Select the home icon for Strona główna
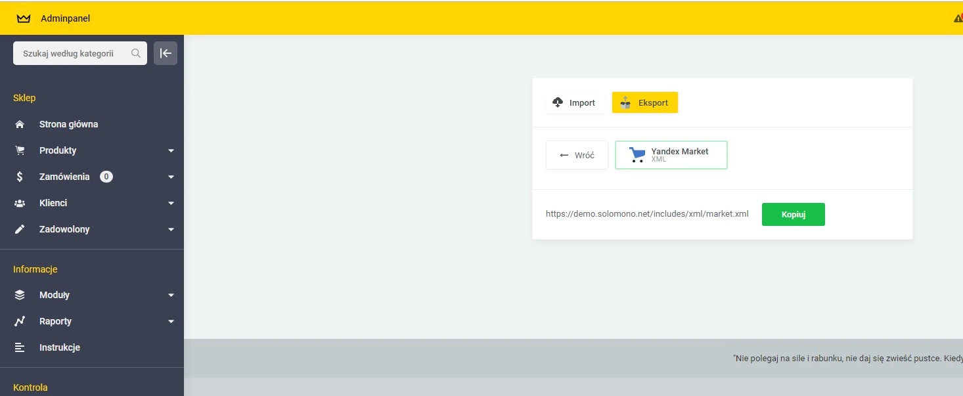This screenshot has height=396, width=963. click(19, 124)
